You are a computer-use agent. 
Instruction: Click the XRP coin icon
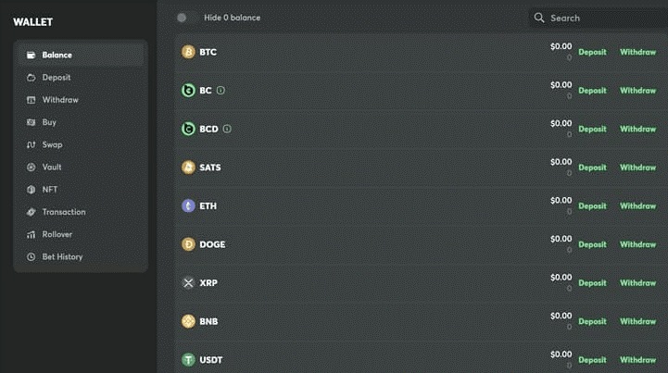point(188,282)
